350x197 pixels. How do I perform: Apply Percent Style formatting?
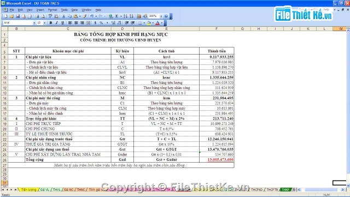tap(101, 23)
